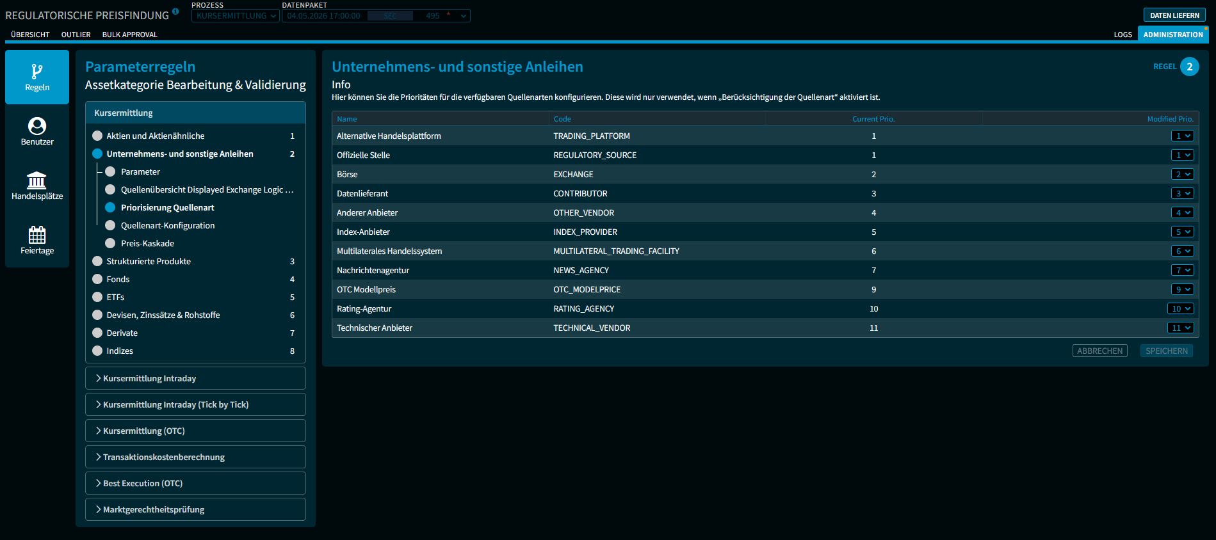Go to the OUTLIER tab
1216x540 pixels.
[x=76, y=35]
